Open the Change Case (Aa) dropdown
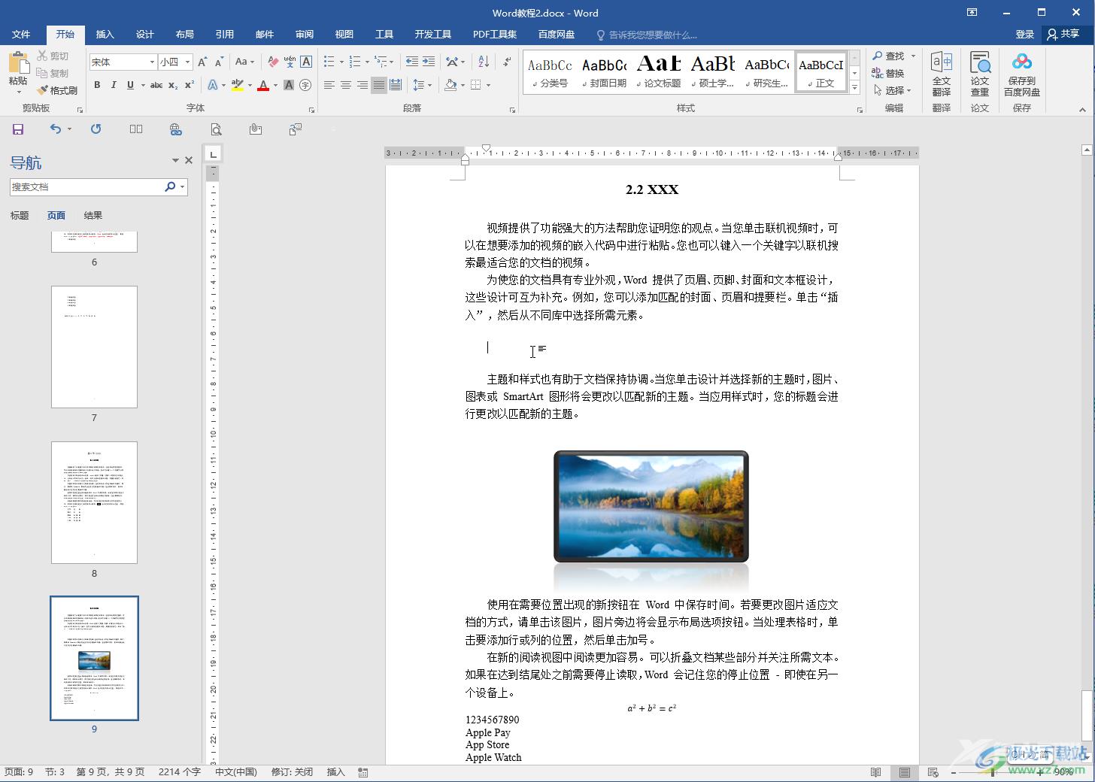 (244, 62)
